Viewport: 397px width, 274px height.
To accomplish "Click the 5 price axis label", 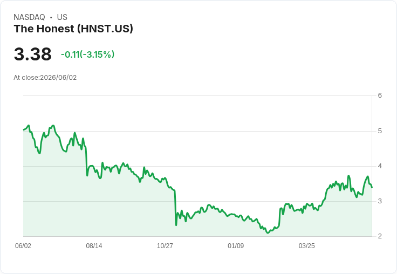I will click(380, 131).
